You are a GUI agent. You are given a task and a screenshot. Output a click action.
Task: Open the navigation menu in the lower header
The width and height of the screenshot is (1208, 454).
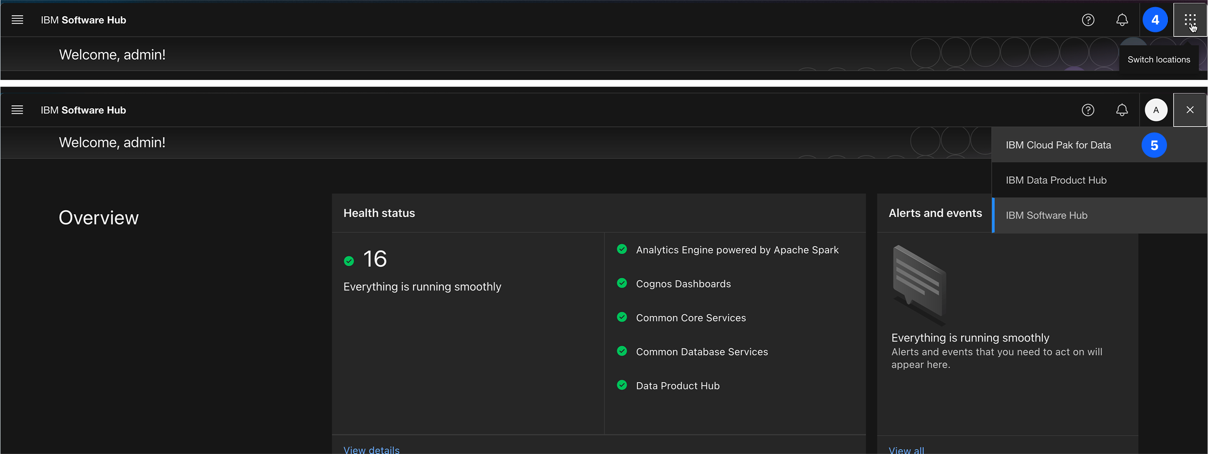tap(17, 110)
